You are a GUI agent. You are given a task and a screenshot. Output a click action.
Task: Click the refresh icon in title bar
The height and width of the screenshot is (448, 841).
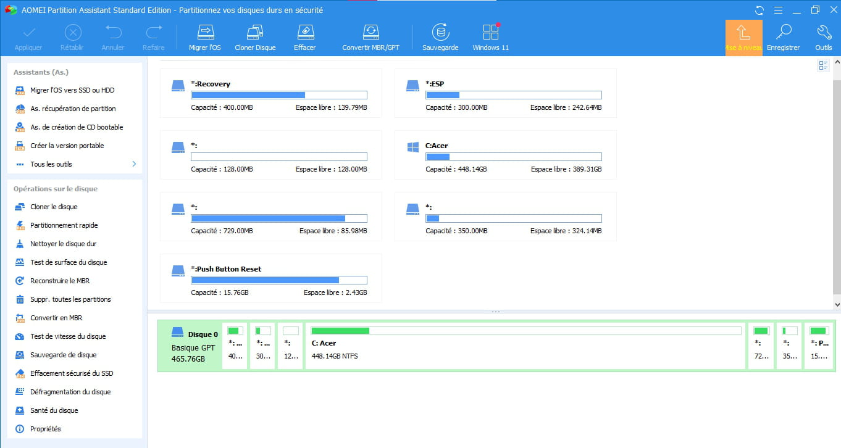tap(759, 10)
